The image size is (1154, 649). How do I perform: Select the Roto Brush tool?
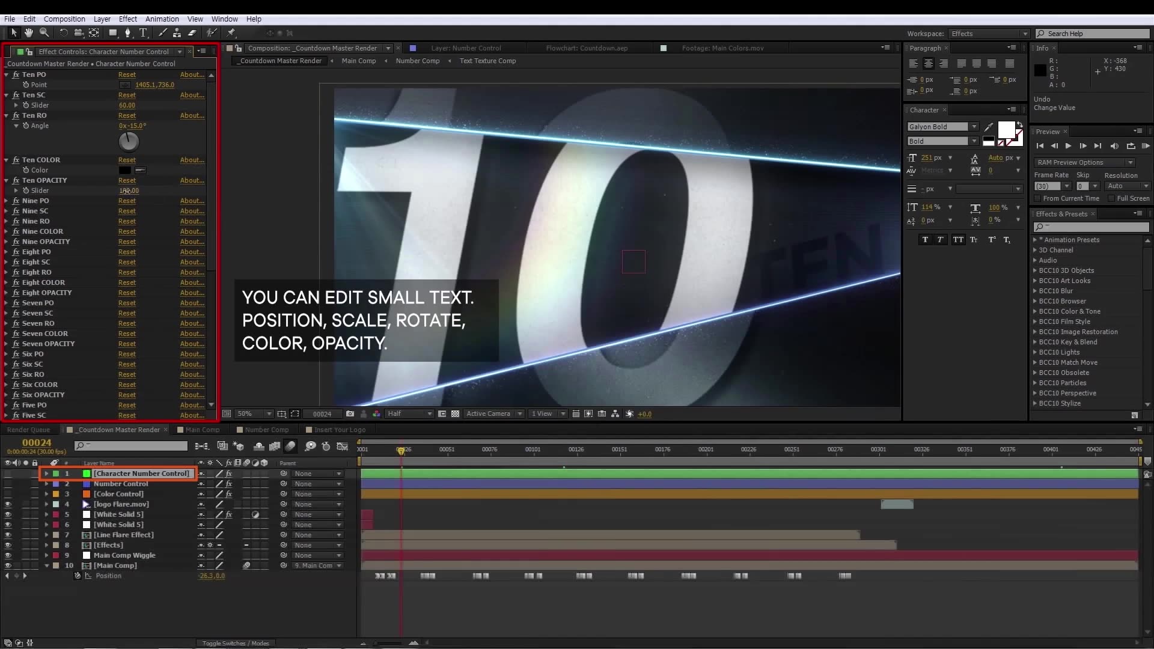212,32
